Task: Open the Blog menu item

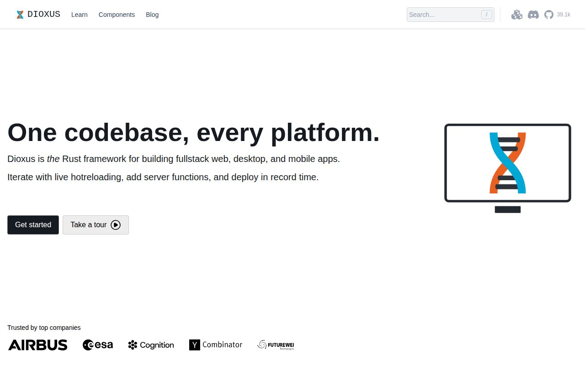Action: click(152, 15)
